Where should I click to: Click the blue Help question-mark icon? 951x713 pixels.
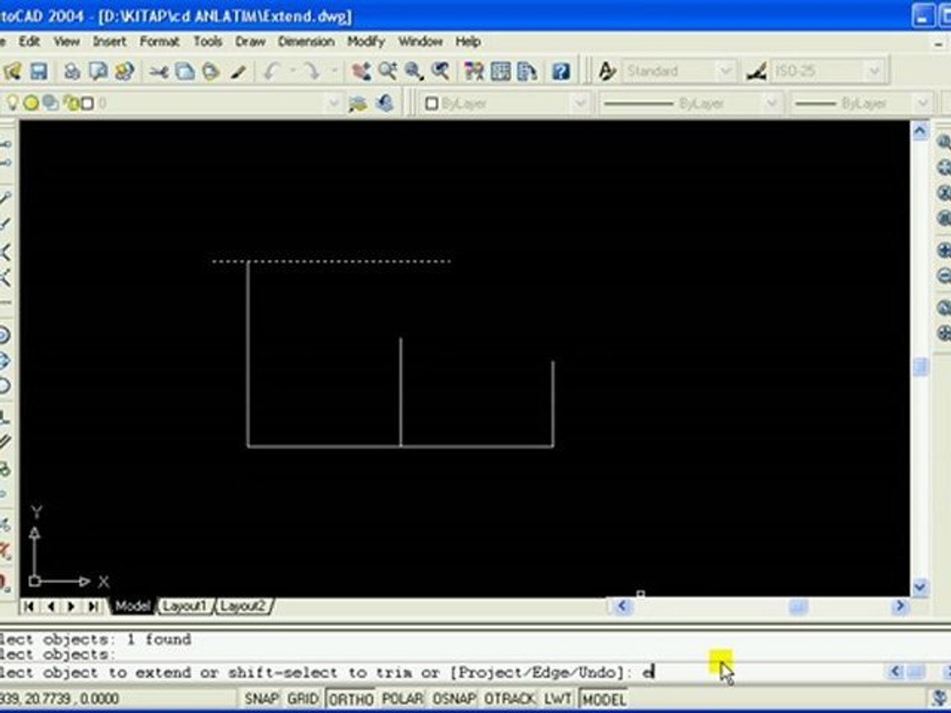click(x=561, y=71)
